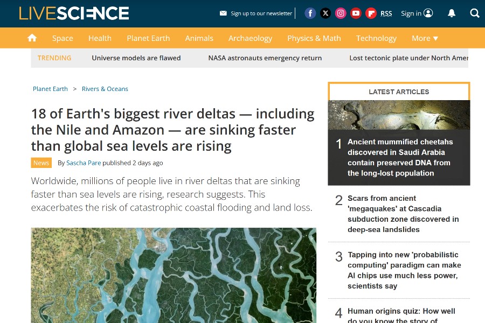Open notifications bell icon
Viewport: 485px width, 323px height.
point(452,13)
